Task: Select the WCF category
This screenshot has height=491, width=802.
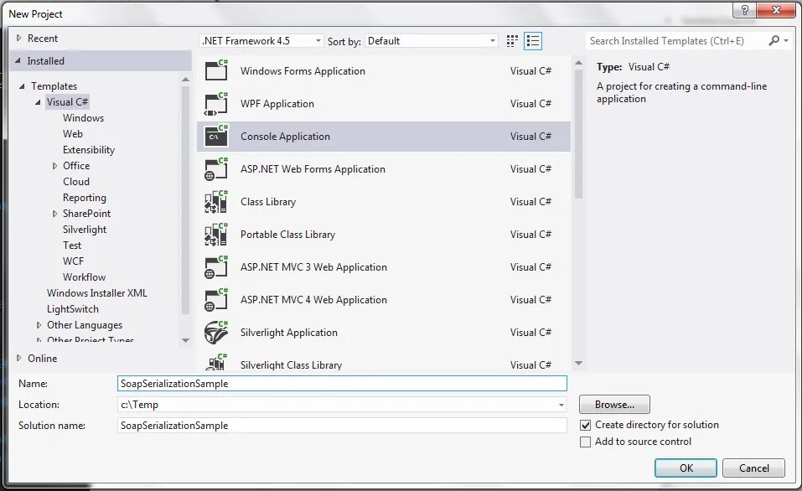Action: (x=73, y=261)
